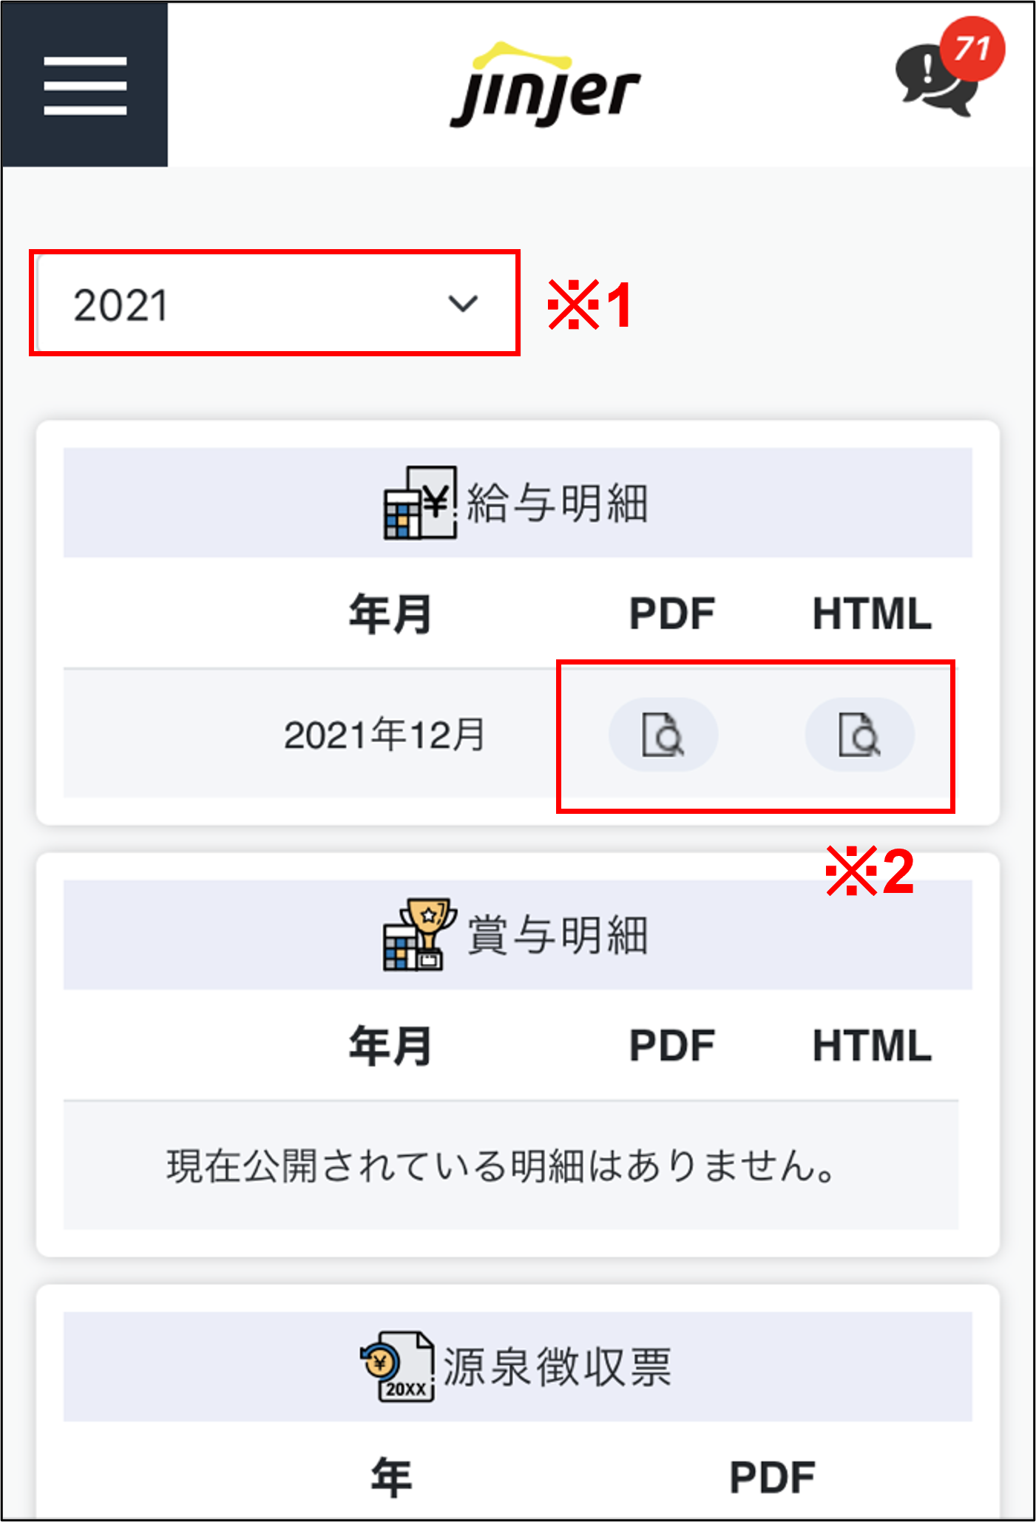The height and width of the screenshot is (1522, 1036).
Task: Select the 2021 value in year box
Action: pos(121,305)
